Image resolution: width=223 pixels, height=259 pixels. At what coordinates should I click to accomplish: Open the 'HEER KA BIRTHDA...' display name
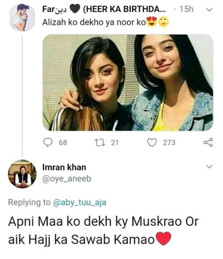124,9
